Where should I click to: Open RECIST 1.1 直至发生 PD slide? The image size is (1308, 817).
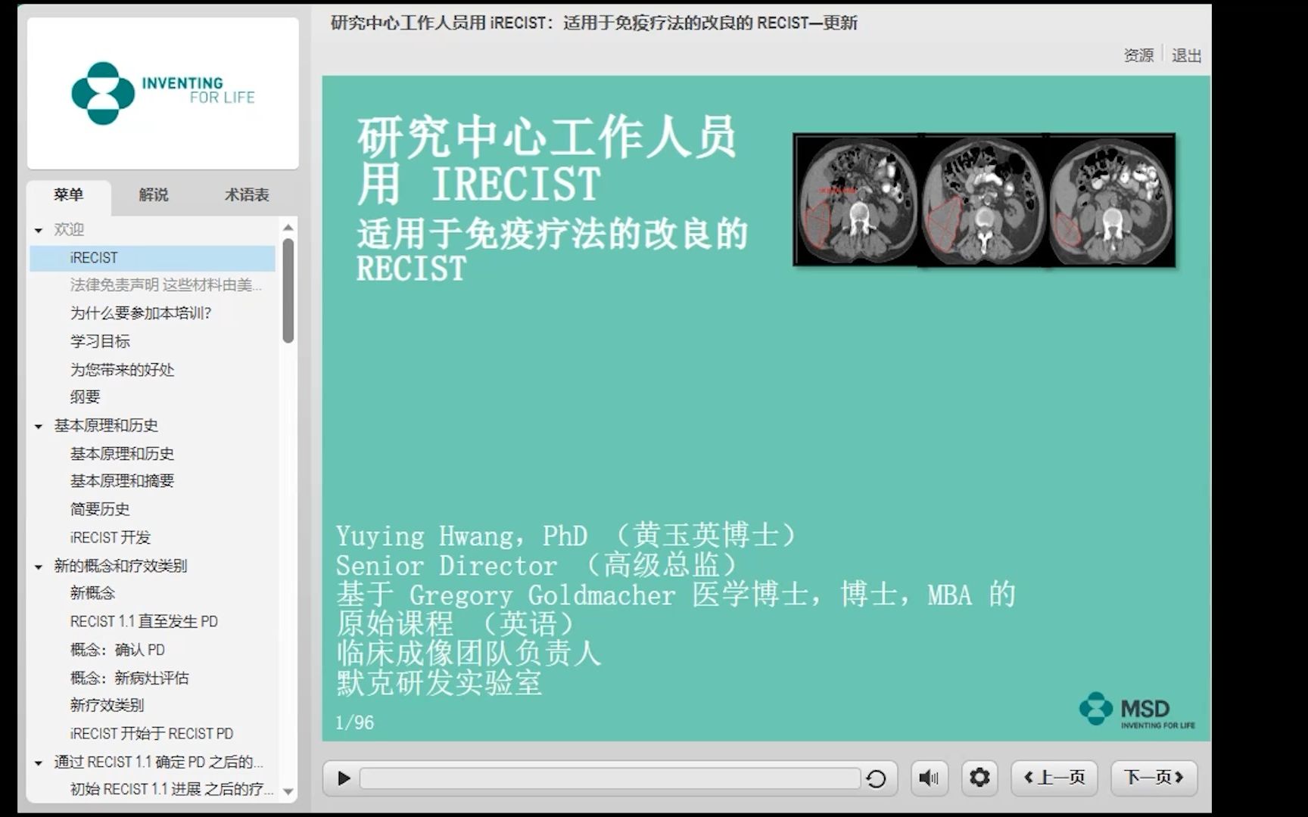point(144,622)
